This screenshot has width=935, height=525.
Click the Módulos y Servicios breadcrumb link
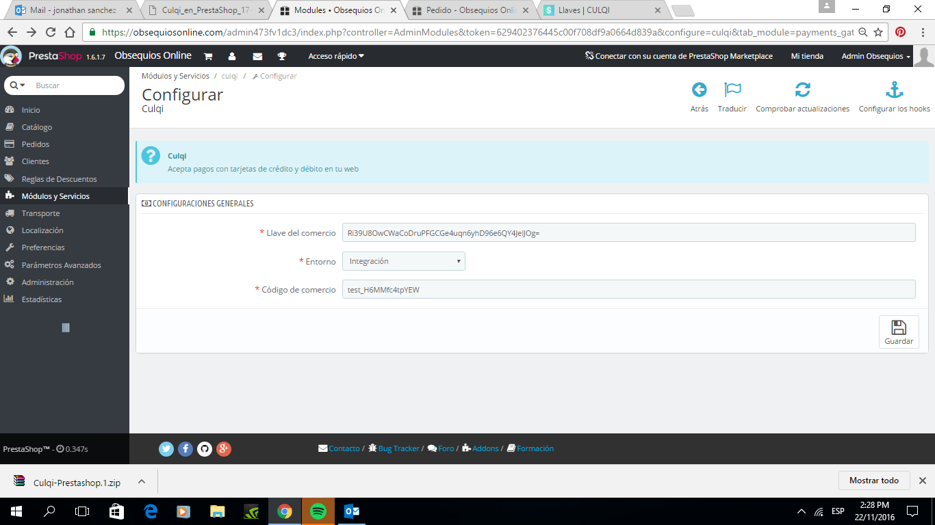coord(175,76)
